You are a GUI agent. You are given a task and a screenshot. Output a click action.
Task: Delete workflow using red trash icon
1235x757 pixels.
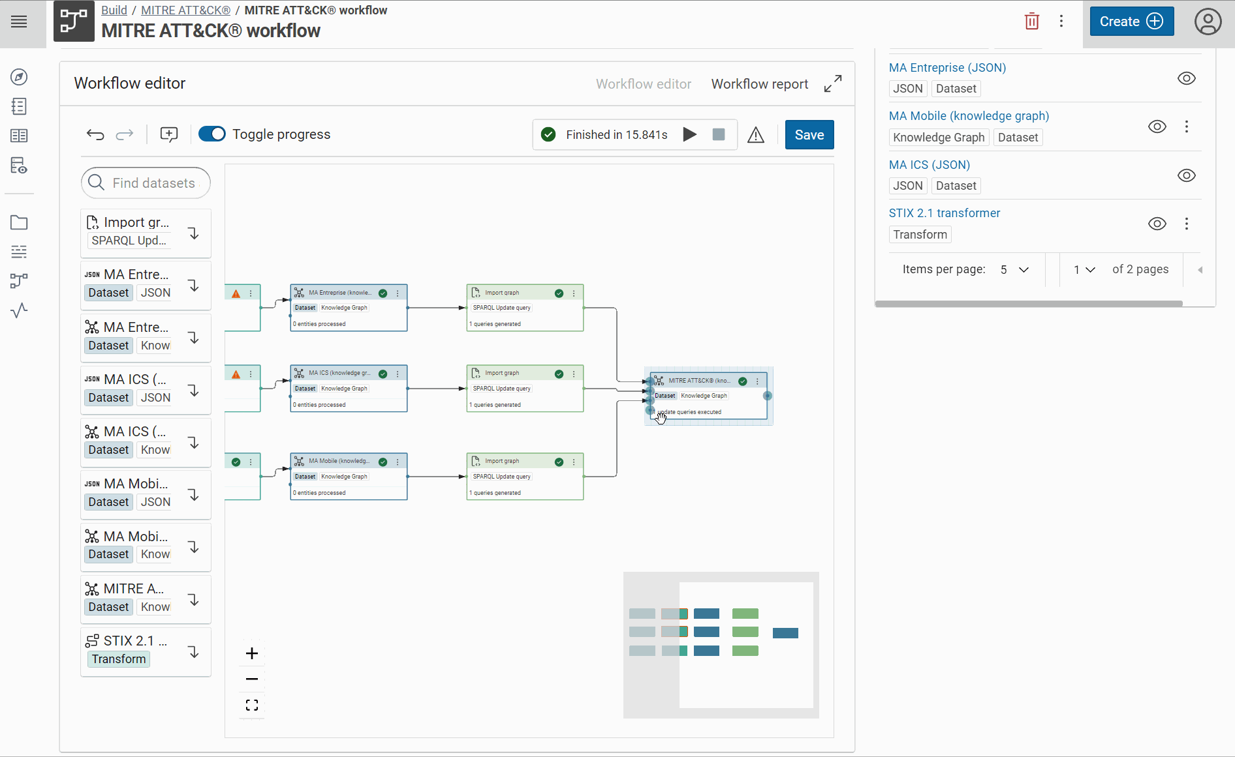coord(1031,22)
